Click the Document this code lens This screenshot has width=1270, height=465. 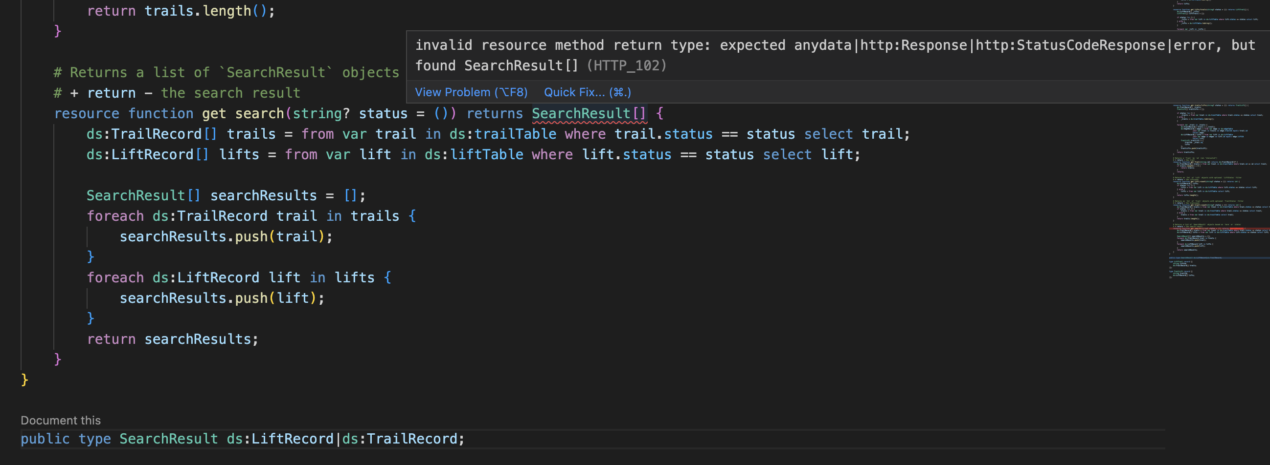click(60, 420)
